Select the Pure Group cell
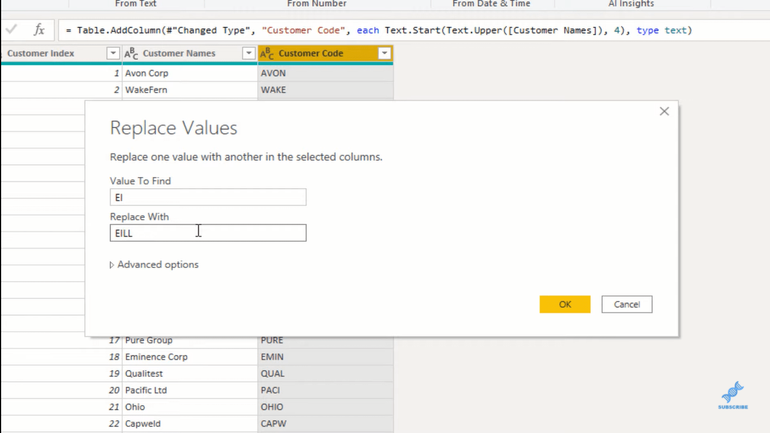 pos(190,341)
